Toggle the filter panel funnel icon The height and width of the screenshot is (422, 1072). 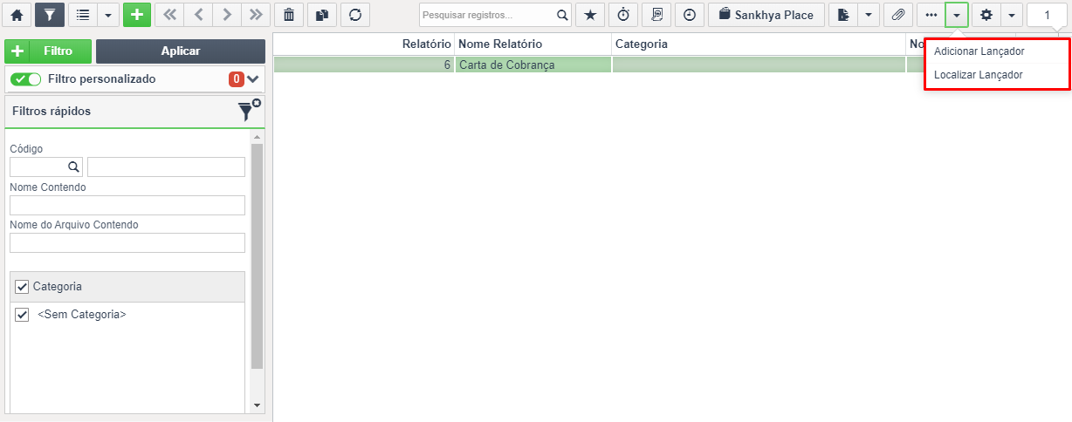point(50,15)
